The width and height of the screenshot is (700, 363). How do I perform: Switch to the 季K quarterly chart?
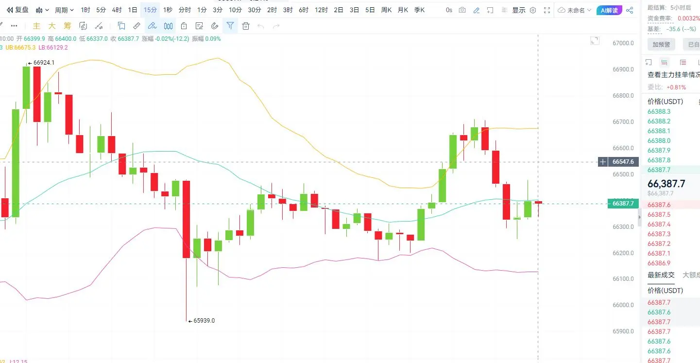click(x=419, y=10)
